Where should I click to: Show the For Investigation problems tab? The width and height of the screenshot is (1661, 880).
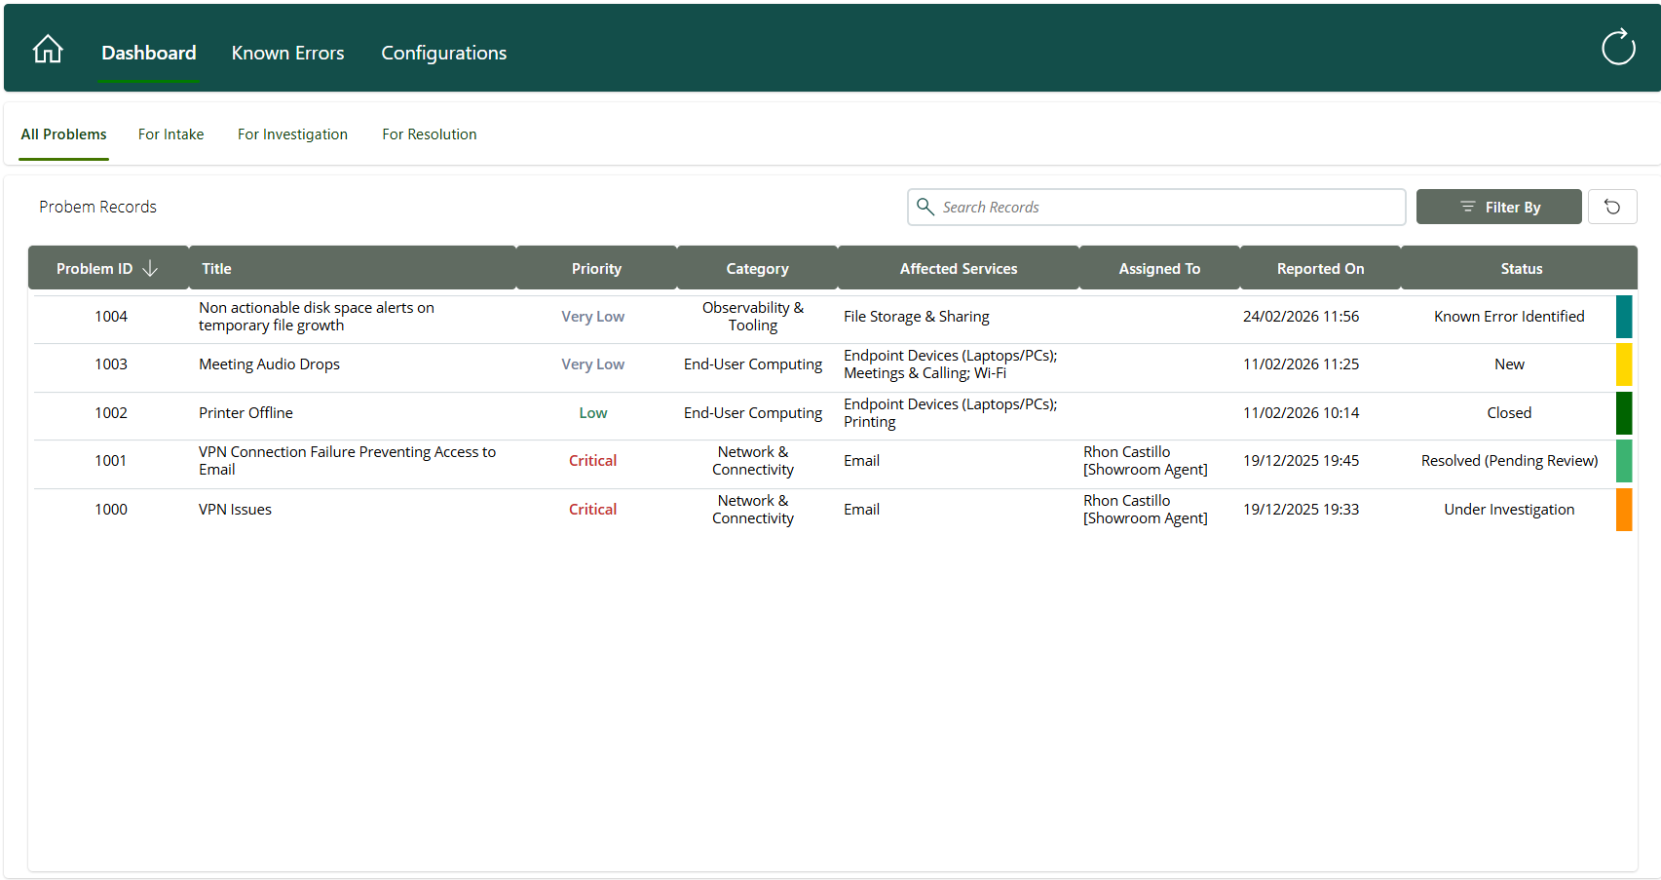coord(292,134)
